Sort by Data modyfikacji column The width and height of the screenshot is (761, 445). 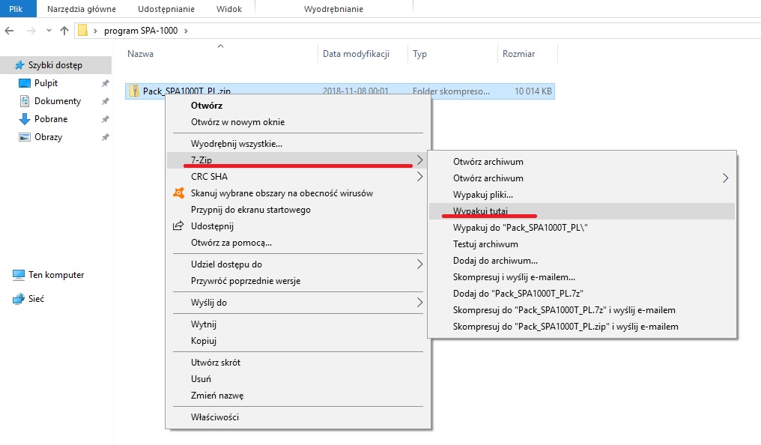tap(357, 54)
